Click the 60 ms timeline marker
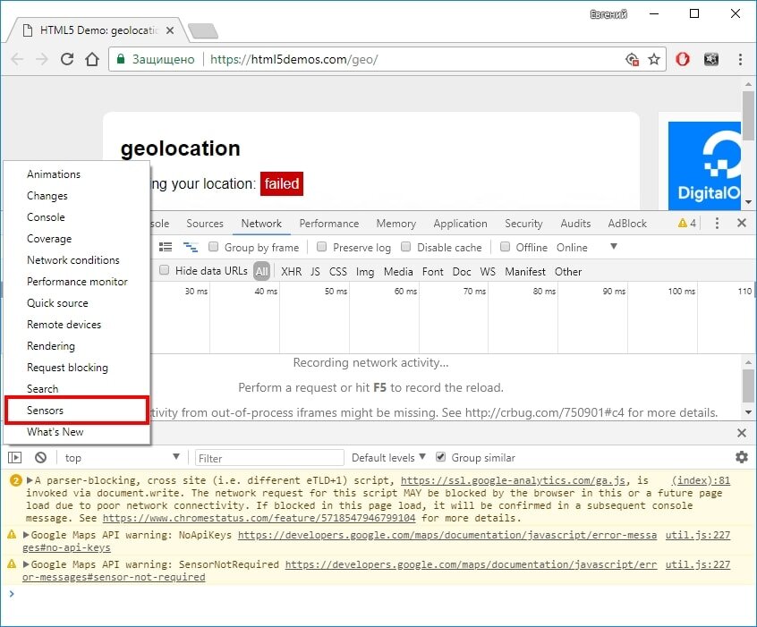This screenshot has height=627, width=757. click(x=405, y=291)
